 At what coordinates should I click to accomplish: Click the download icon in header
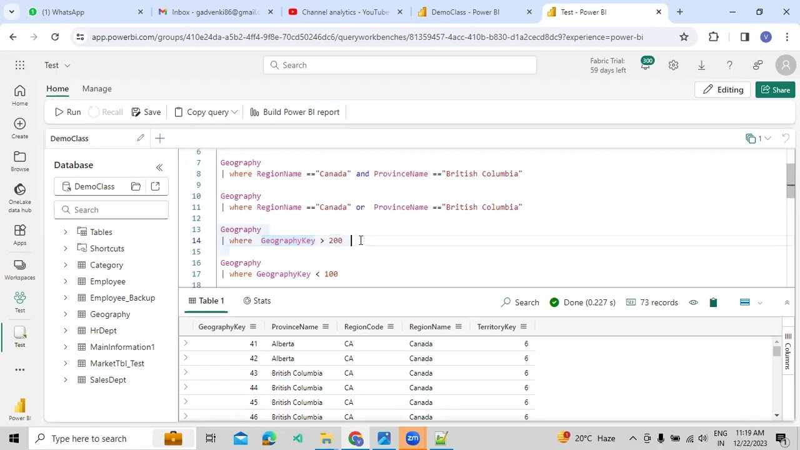[701, 65]
